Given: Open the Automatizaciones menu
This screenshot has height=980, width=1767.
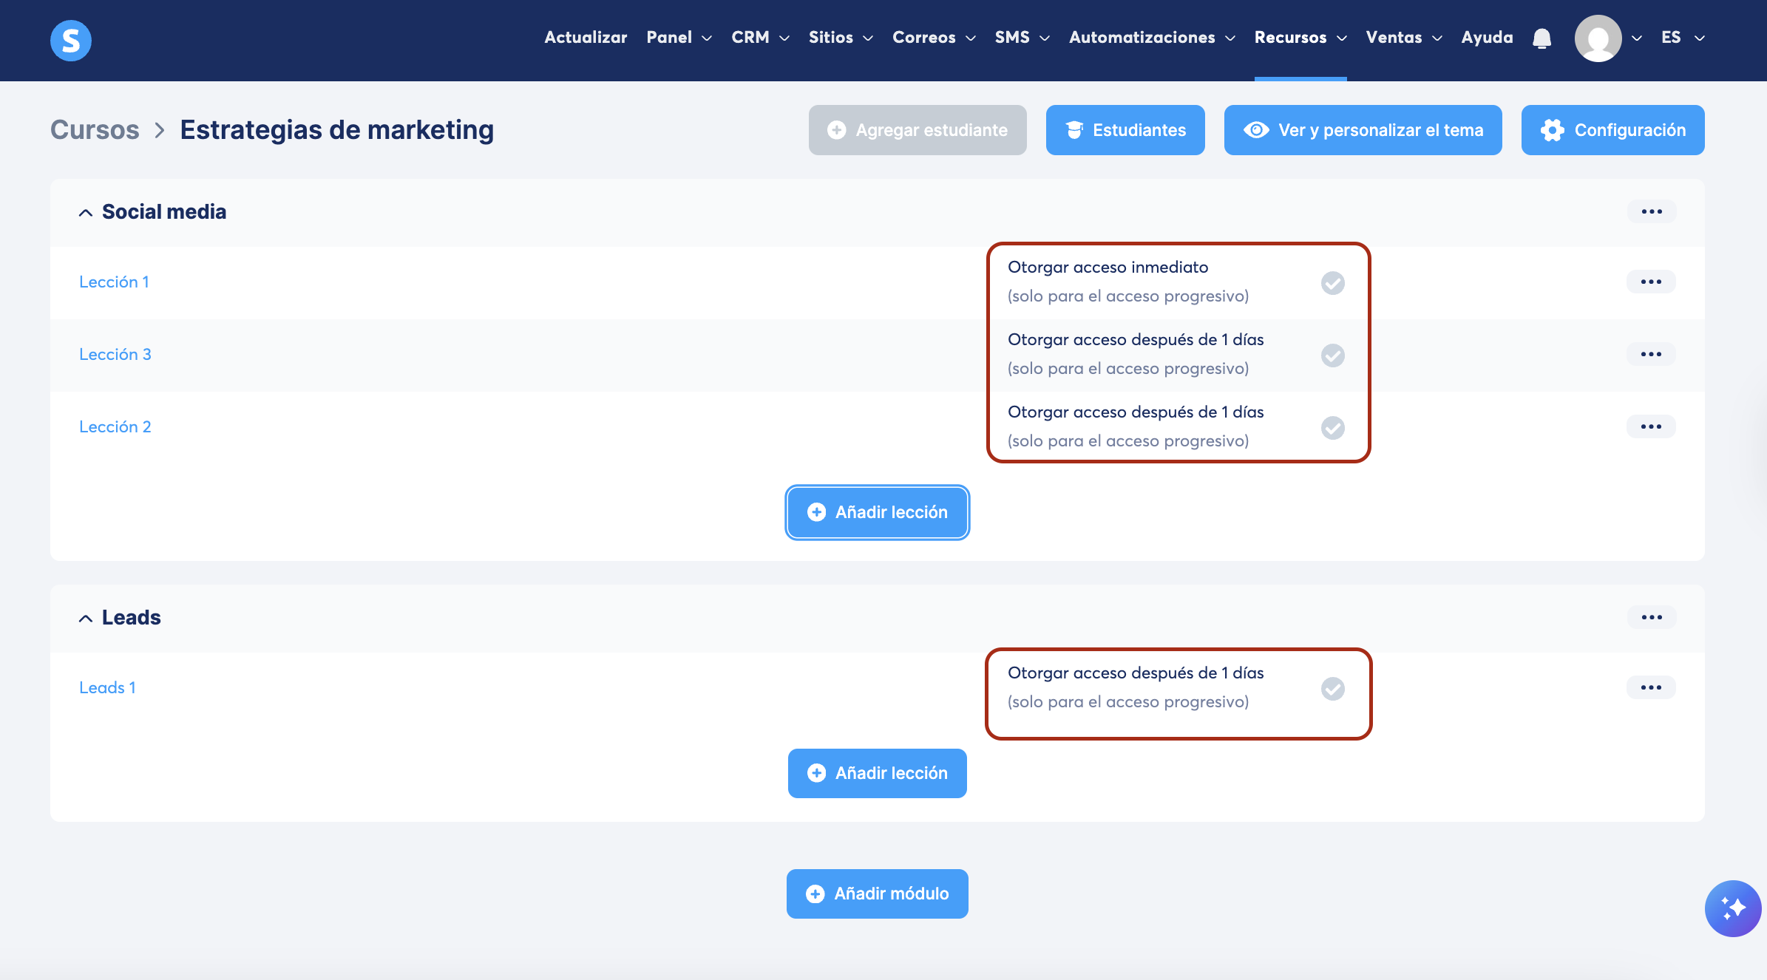Looking at the screenshot, I should coord(1151,38).
